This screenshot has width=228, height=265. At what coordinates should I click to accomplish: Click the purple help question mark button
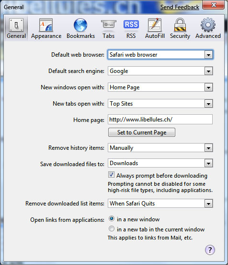(210, 250)
